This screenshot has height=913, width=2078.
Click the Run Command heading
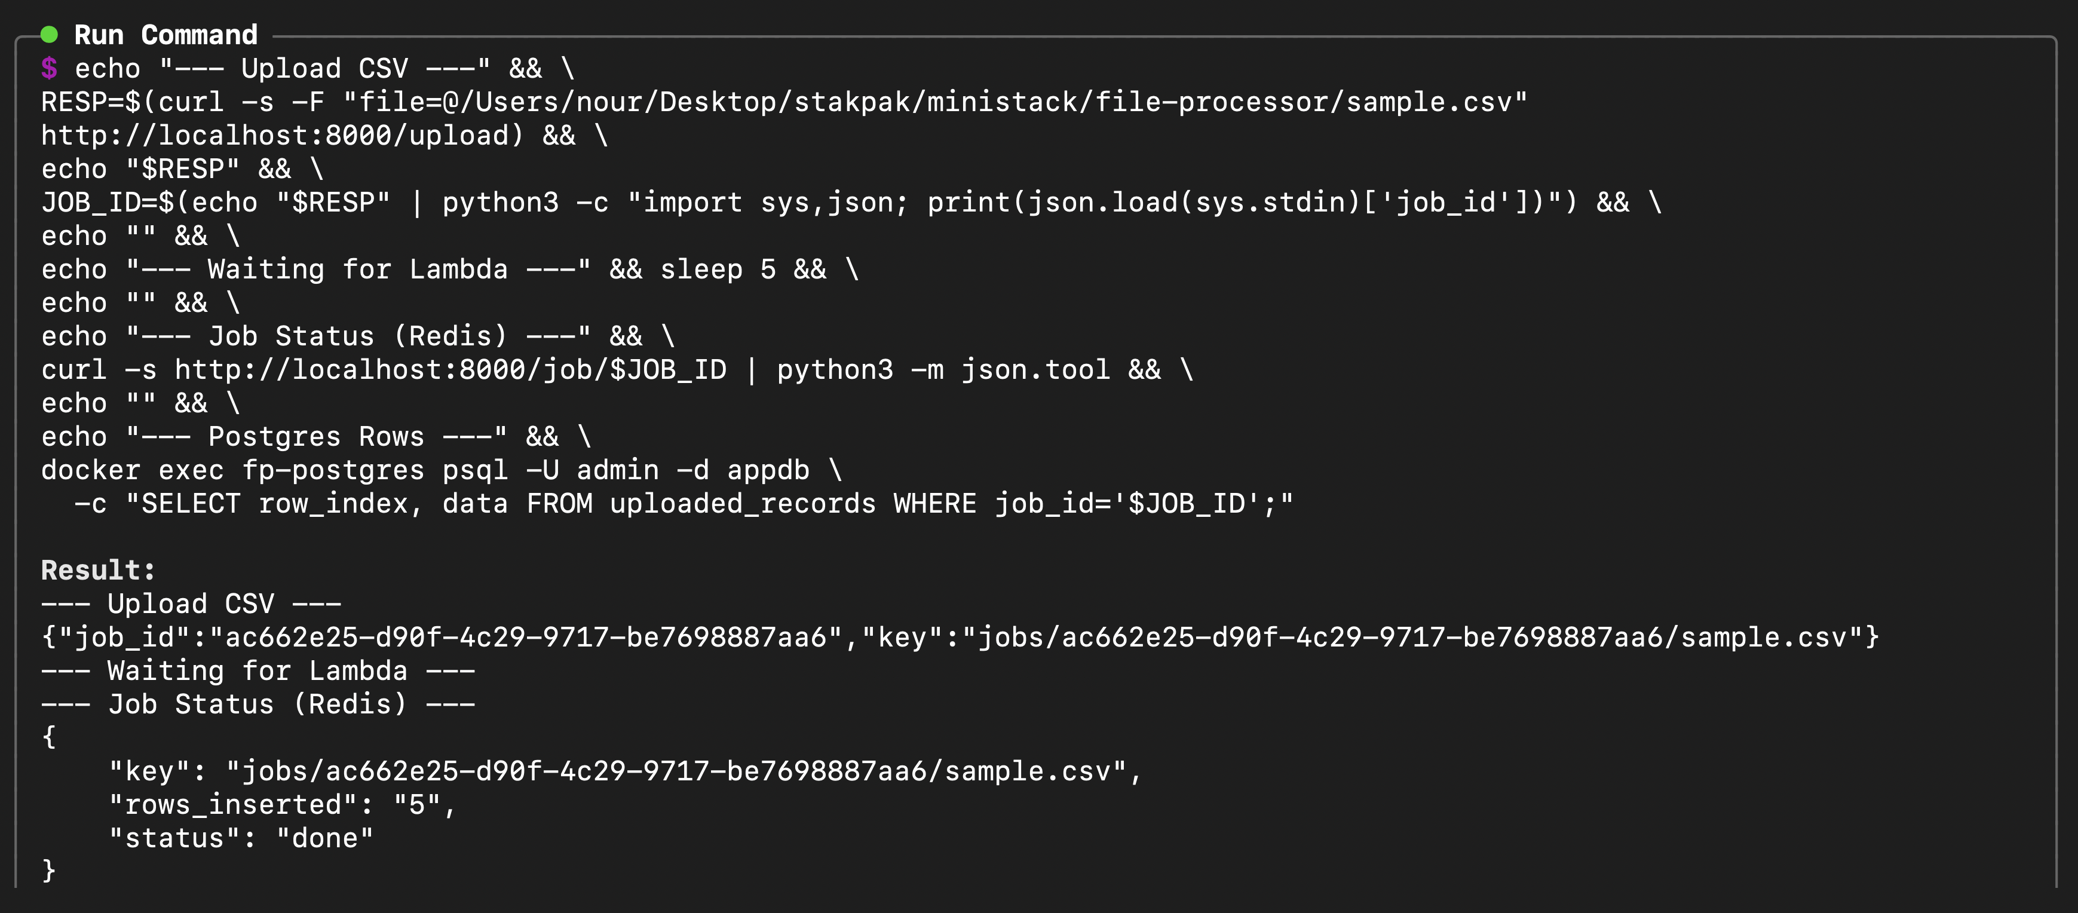(165, 35)
